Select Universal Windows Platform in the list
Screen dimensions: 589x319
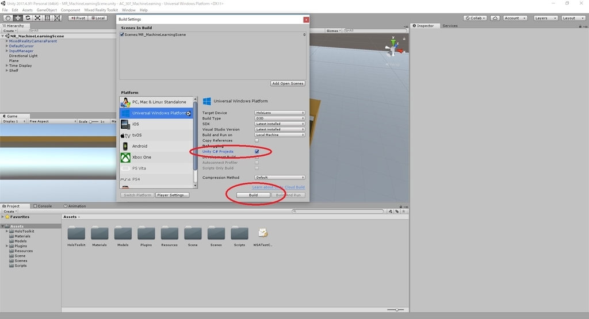pyautogui.click(x=156, y=113)
